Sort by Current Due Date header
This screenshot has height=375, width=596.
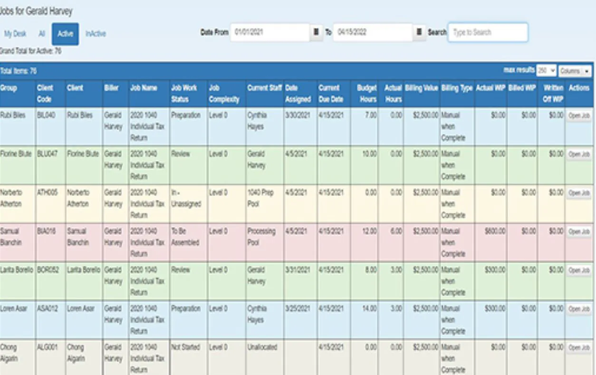tap(331, 94)
